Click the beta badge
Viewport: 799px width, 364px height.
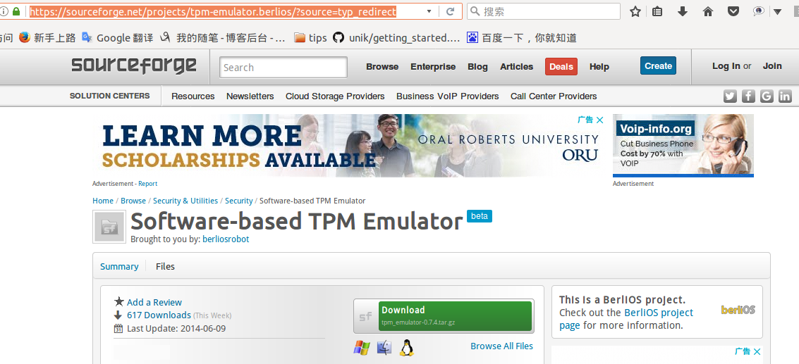[x=479, y=216]
